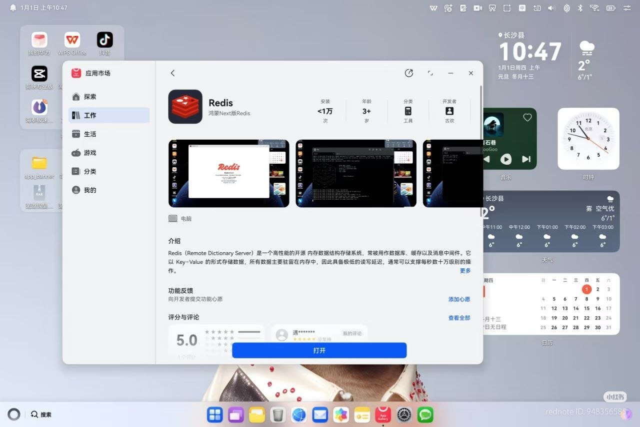This screenshot has width=640, height=427.
Task: Expand description with 更多 link
Action: click(465, 271)
